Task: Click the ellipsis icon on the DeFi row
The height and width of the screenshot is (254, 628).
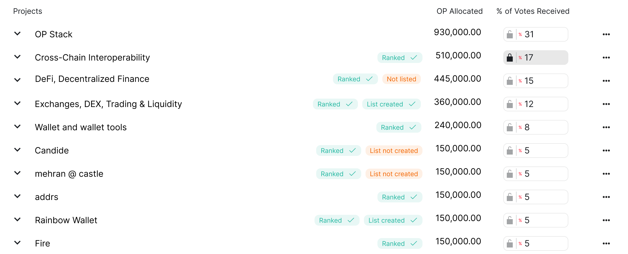Action: click(606, 81)
